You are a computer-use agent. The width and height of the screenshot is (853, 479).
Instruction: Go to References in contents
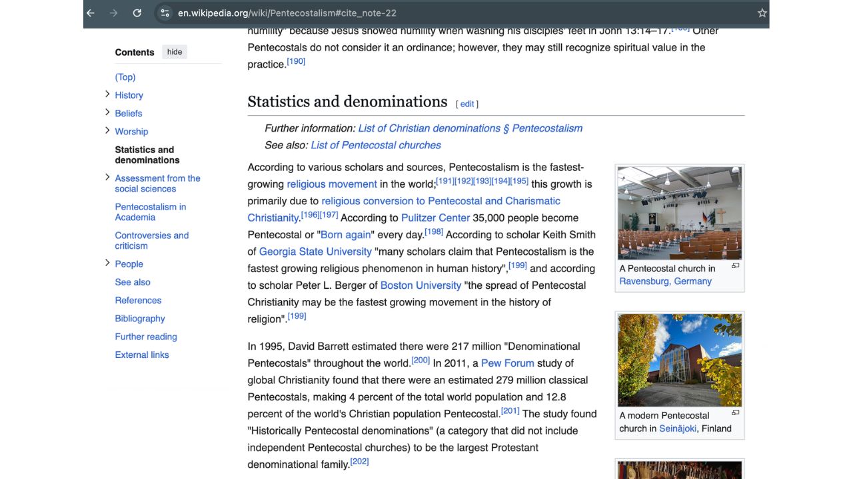point(138,300)
